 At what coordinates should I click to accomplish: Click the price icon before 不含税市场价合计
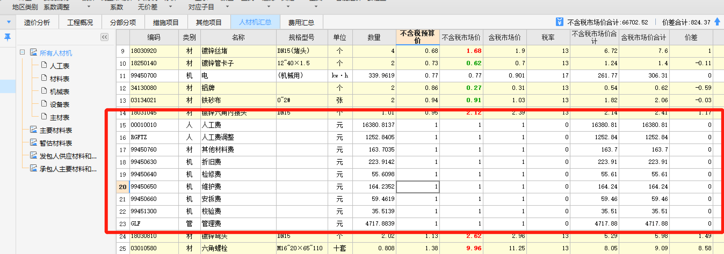click(559, 22)
